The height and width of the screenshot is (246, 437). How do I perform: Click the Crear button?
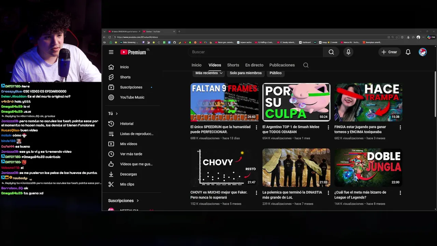coord(389,52)
